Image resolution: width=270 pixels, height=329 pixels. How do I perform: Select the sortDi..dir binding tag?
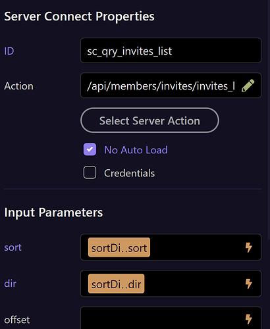117,284
